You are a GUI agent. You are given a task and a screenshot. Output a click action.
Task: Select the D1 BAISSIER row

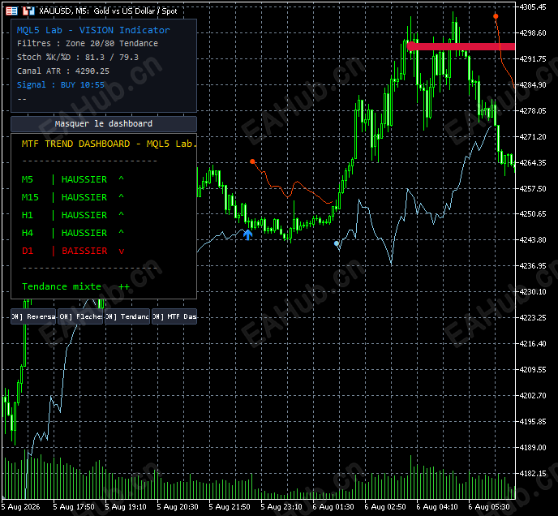click(x=73, y=251)
